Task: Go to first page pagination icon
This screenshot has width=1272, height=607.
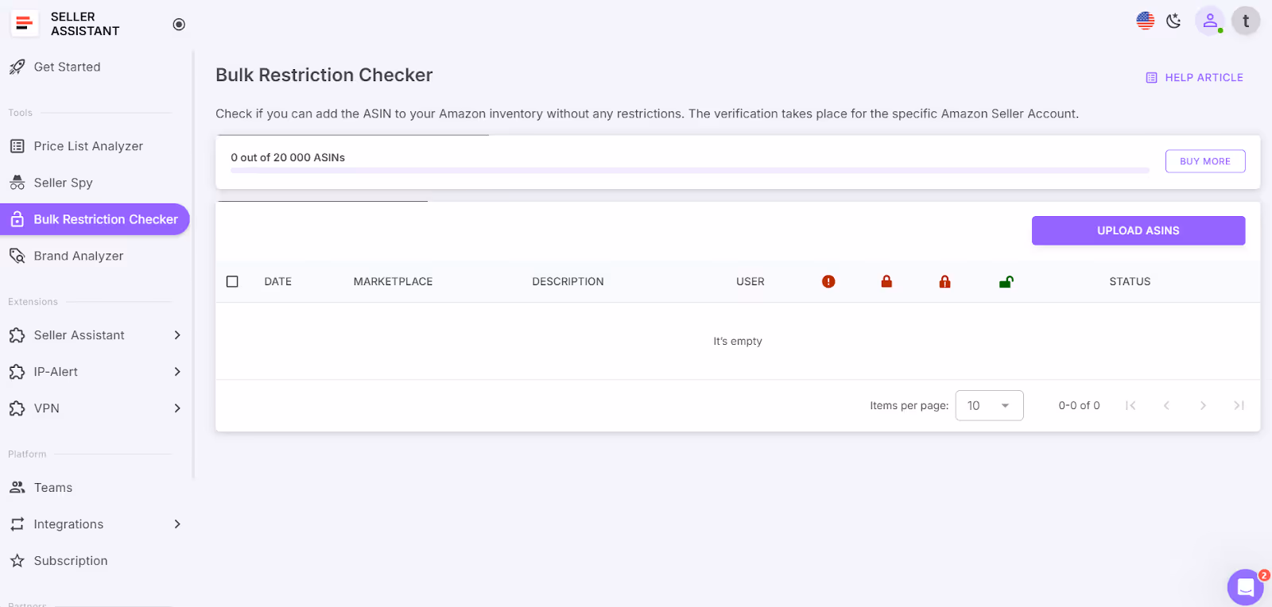Action: pyautogui.click(x=1130, y=405)
